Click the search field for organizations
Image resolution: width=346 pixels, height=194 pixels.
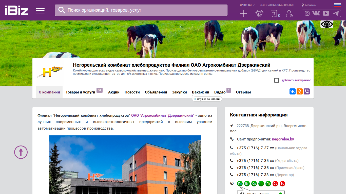point(141,10)
